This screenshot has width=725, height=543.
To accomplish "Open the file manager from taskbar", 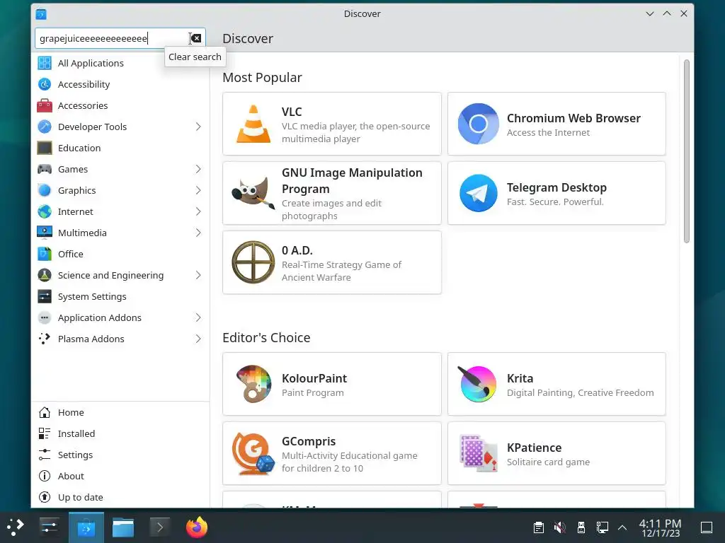I will tap(123, 527).
